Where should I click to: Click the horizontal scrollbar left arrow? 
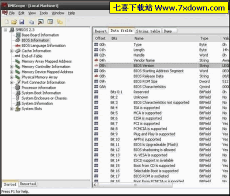(x=95, y=185)
